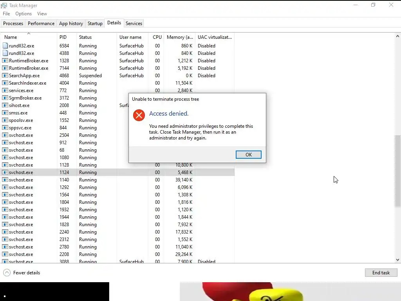Click the svchost.exe icon for PID 1140
The width and height of the screenshot is (401, 301).
(5, 180)
